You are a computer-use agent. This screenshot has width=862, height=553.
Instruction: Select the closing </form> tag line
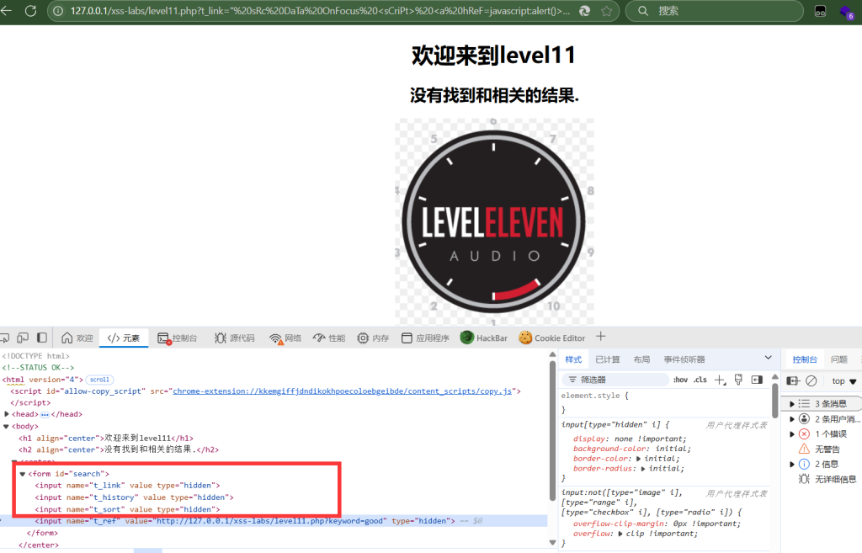click(x=42, y=533)
